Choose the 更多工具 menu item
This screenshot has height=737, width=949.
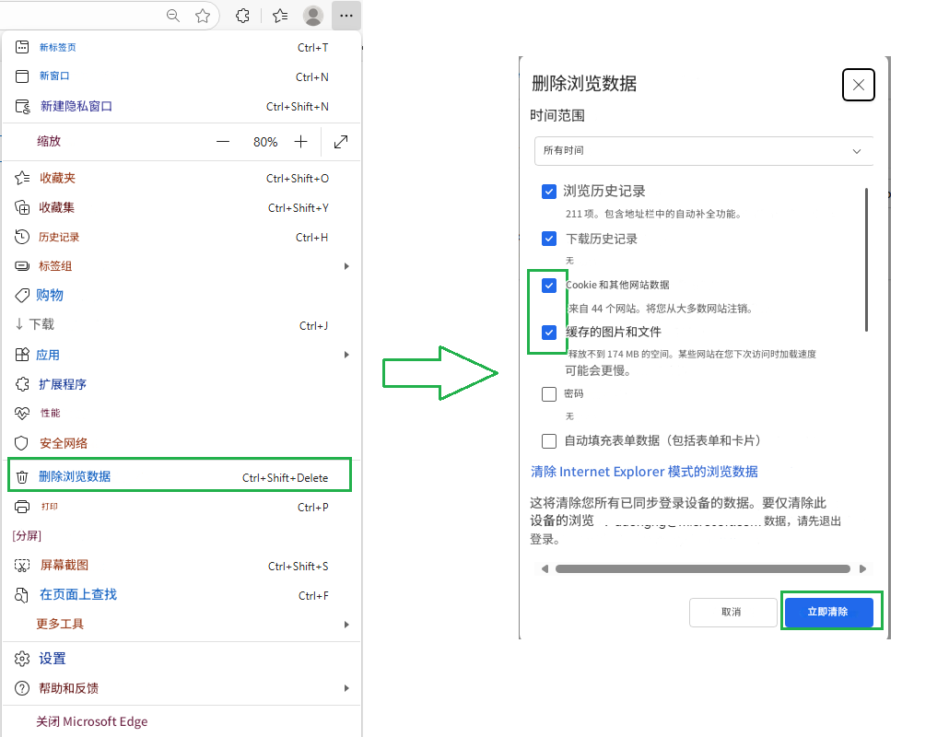click(181, 624)
